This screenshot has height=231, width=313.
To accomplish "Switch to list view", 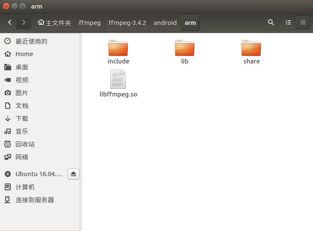I will tap(288, 22).
